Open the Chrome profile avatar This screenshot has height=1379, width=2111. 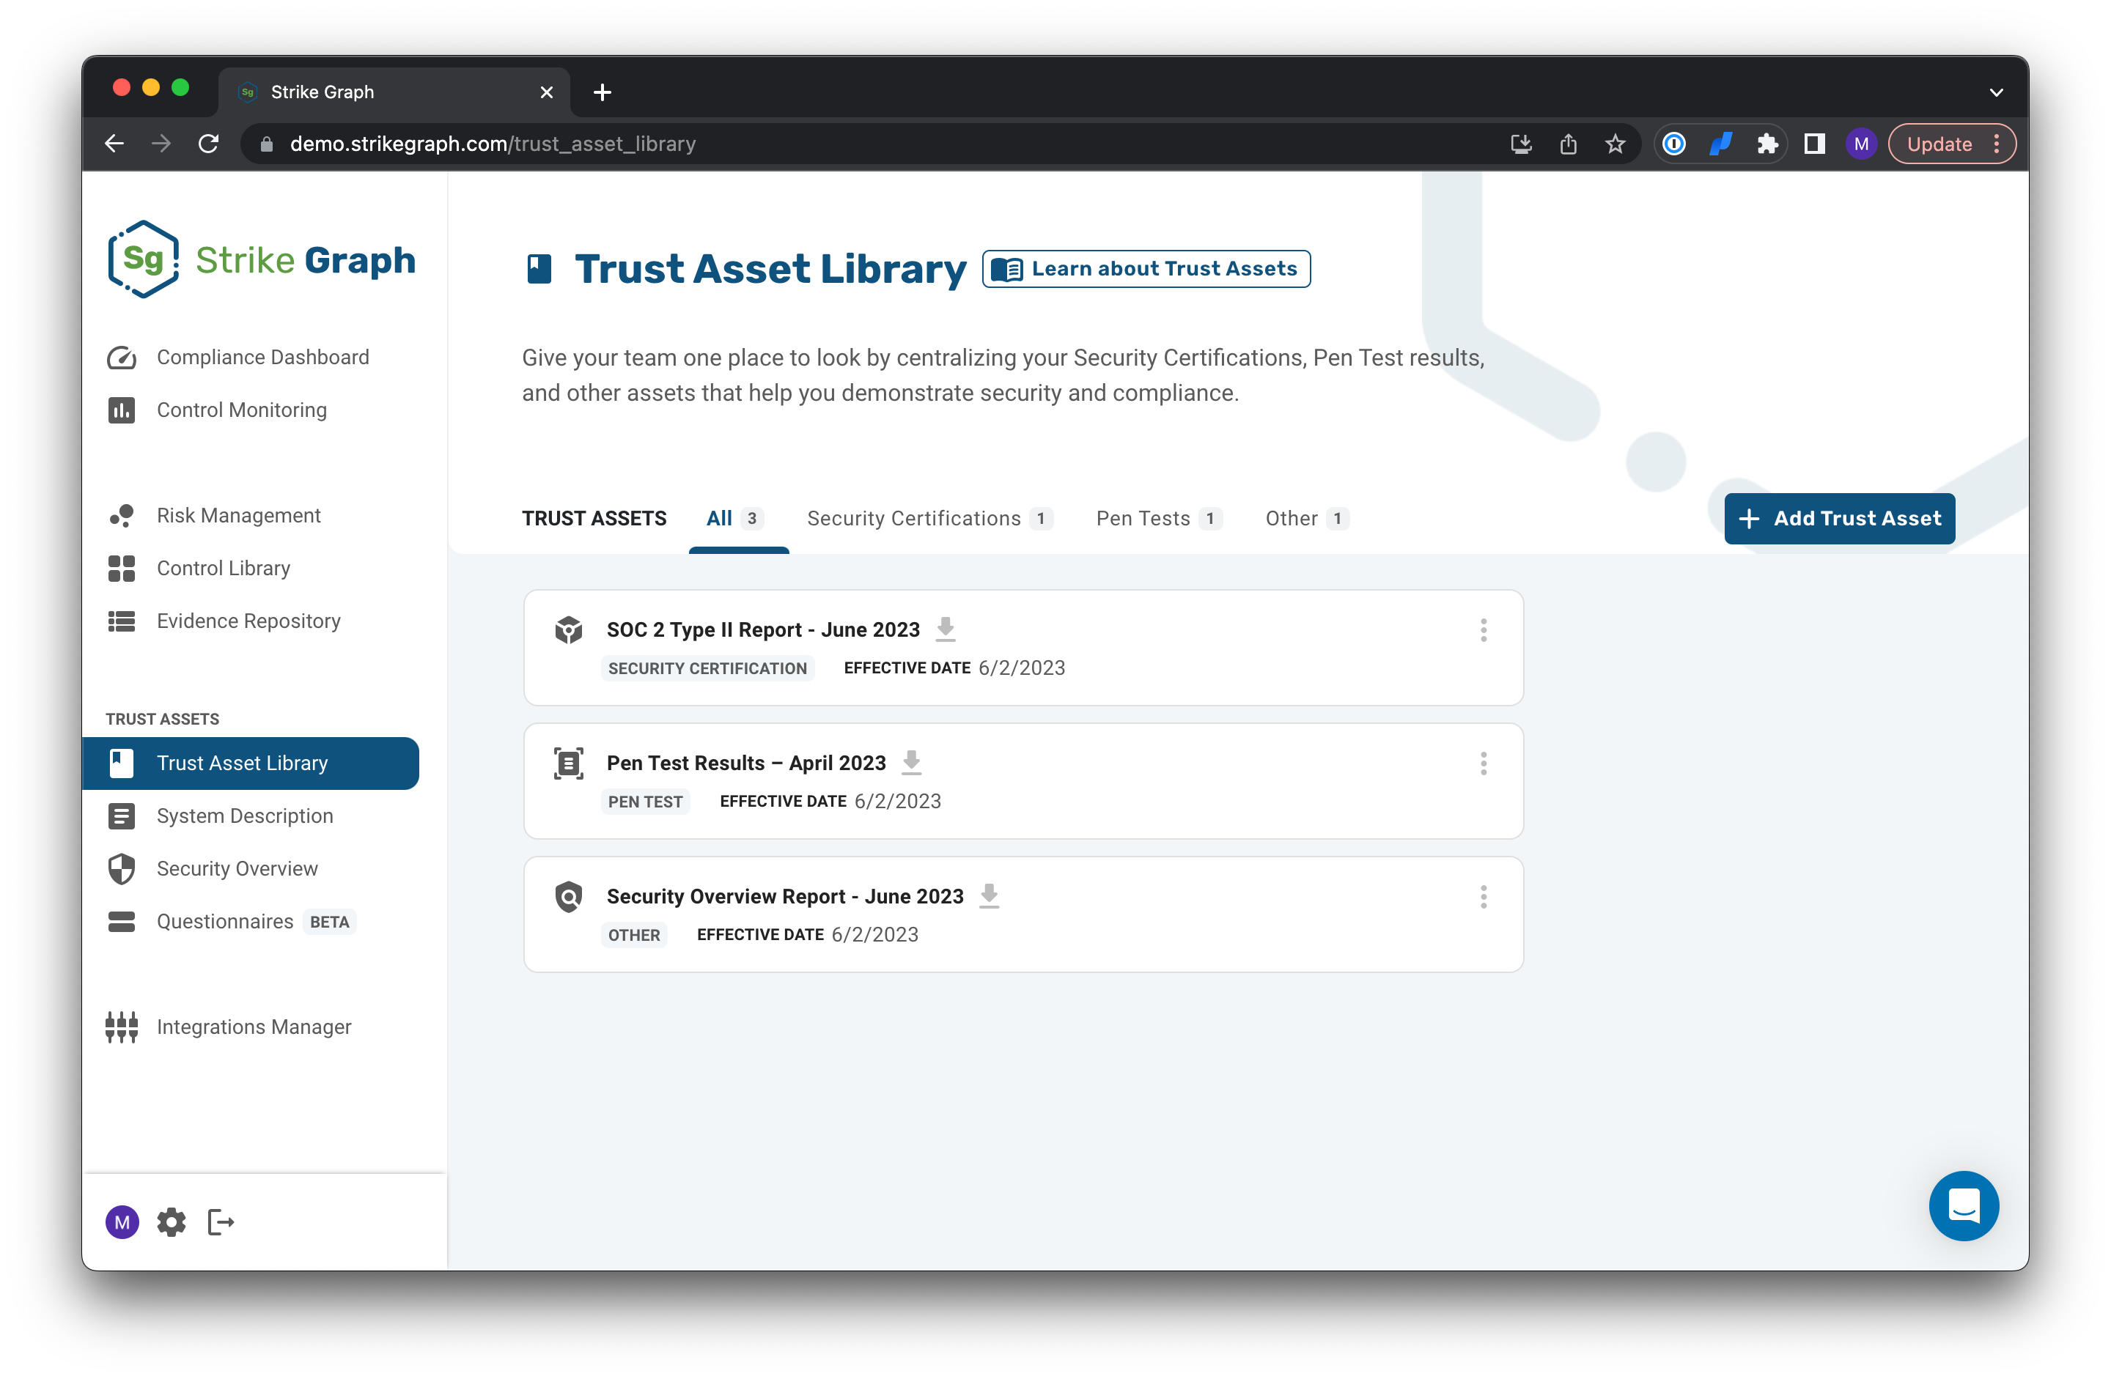point(1861,144)
